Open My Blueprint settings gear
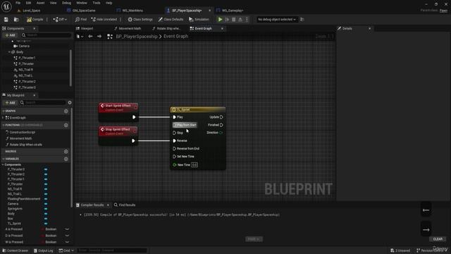 (x=70, y=102)
